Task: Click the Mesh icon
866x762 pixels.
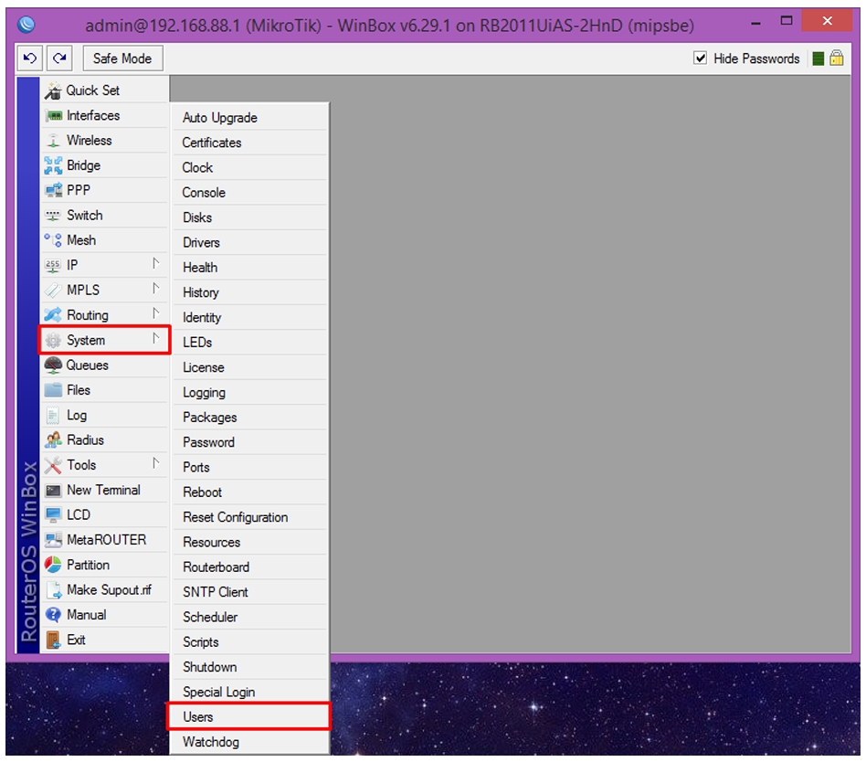Action: (x=53, y=240)
